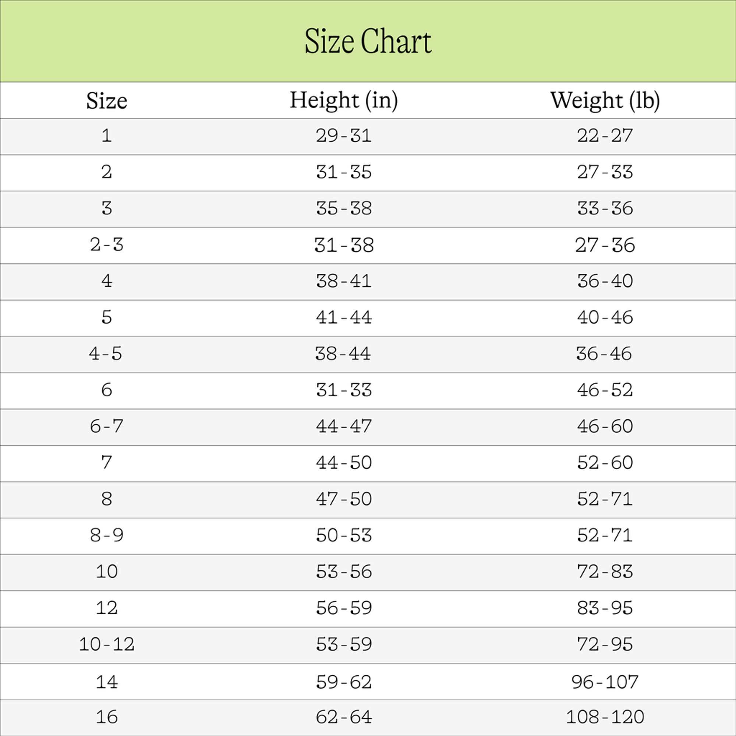Click weight value 108-120

[605, 717]
